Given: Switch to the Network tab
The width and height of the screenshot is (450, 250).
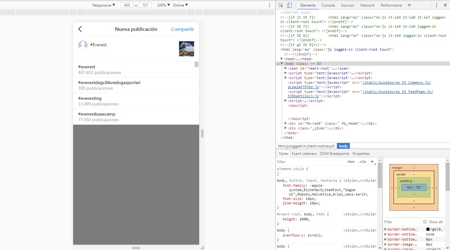Looking at the screenshot, I should click(x=367, y=5).
